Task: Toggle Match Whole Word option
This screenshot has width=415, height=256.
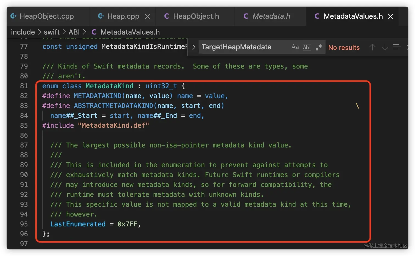Action: pos(307,47)
